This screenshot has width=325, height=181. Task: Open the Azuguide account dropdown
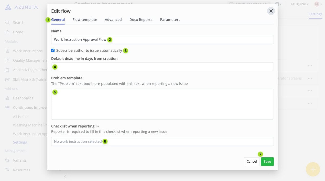point(299,4)
